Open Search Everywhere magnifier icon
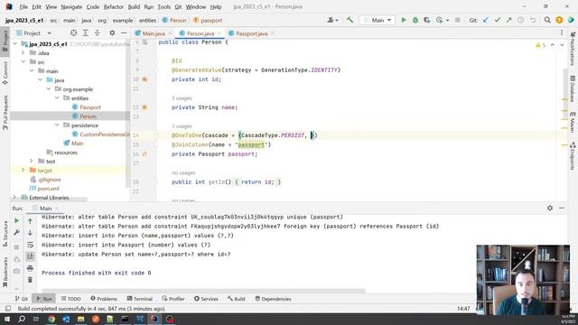Screen dimensions: 578x325 point(547,20)
